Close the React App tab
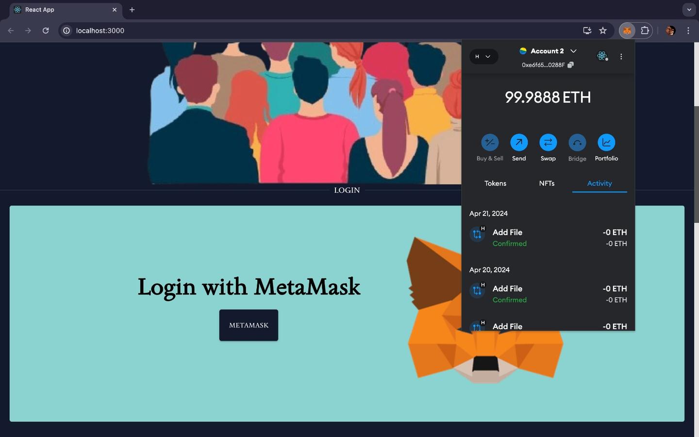The width and height of the screenshot is (699, 437). (115, 10)
